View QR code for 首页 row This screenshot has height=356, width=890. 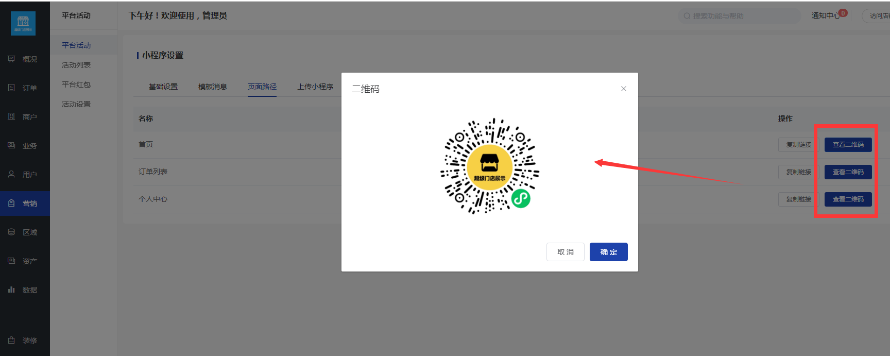[848, 145]
